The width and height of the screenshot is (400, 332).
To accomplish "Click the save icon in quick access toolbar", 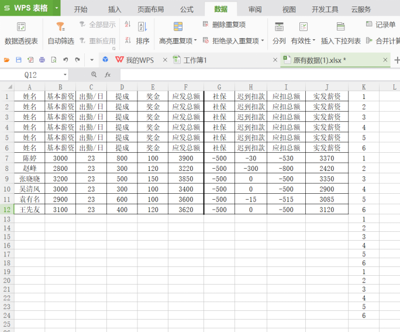I will click(19, 60).
